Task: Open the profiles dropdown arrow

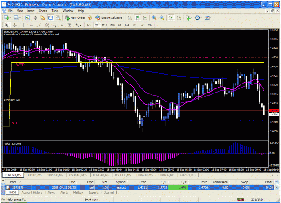Action: [x=20, y=18]
